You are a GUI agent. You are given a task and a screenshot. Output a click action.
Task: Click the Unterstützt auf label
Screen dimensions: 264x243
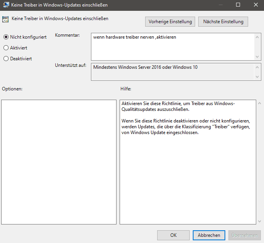(x=70, y=65)
